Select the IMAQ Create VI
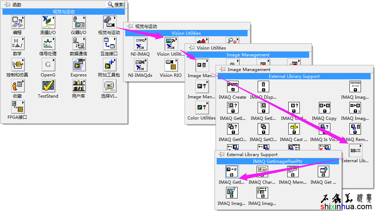This screenshot has height=211, width=375. coord(233,87)
